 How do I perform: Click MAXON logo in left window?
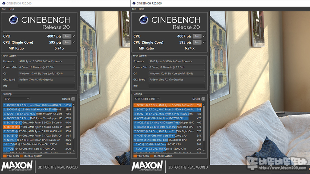17,166
